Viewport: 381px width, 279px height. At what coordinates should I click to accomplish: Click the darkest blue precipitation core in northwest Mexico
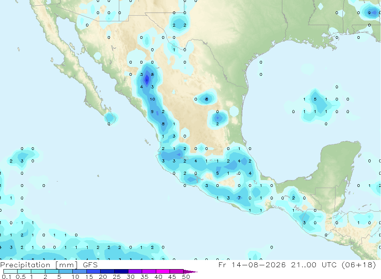pyautogui.click(x=147, y=80)
